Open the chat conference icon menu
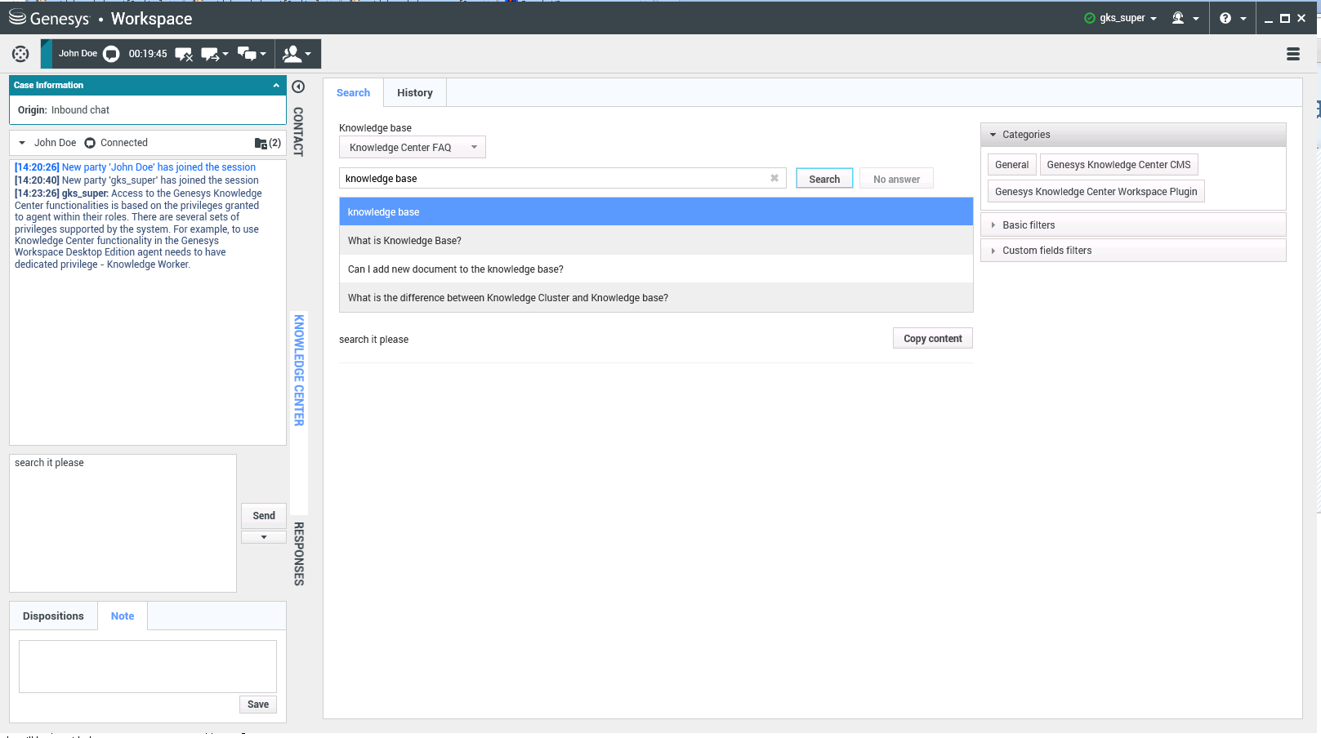This screenshot has height=738, width=1321. [252, 55]
